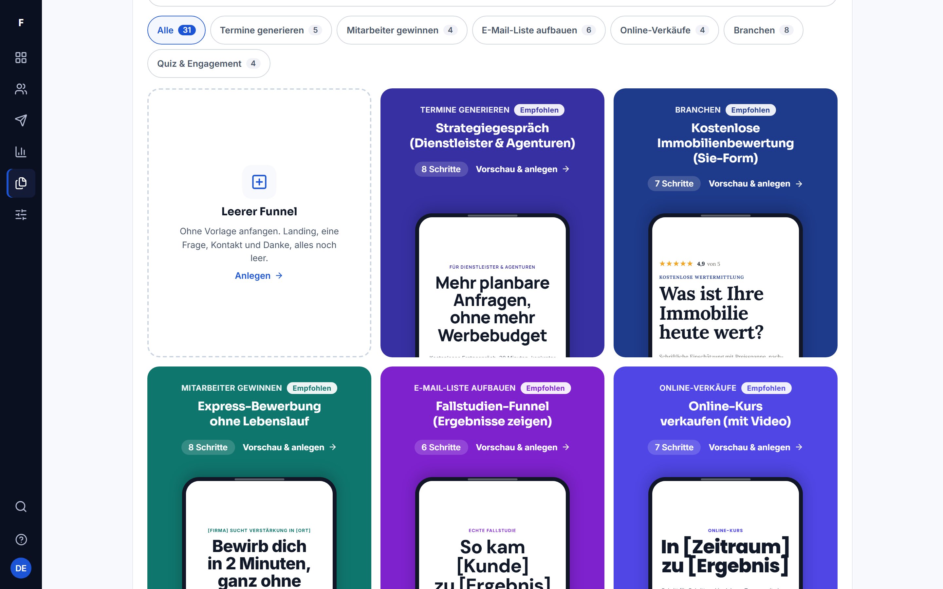Open the settings sliders icon in sidebar
The width and height of the screenshot is (943, 589).
(21, 214)
